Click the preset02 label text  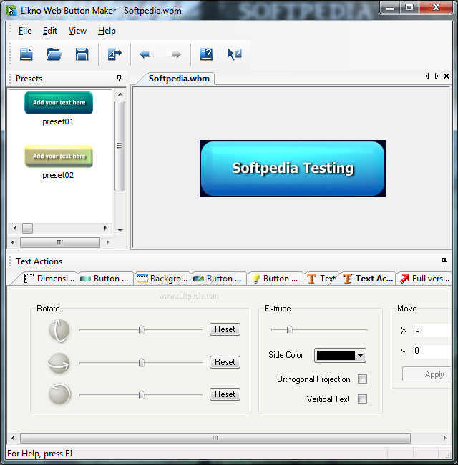tap(58, 175)
